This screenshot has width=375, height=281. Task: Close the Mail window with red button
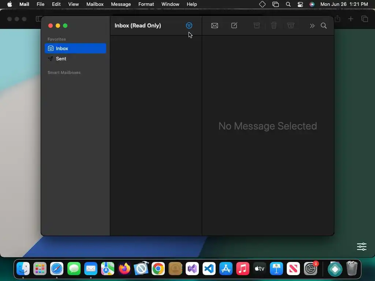[51, 26]
